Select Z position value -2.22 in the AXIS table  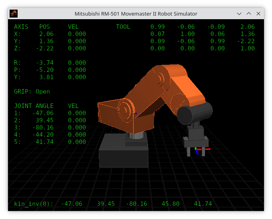pos(44,48)
